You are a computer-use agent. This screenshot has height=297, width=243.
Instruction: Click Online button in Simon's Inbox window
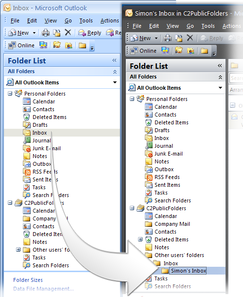[143, 51]
